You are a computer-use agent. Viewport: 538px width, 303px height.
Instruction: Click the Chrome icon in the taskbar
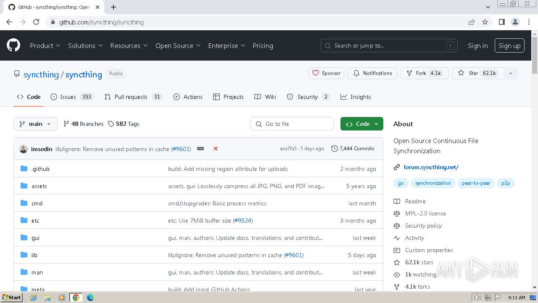click(x=76, y=298)
